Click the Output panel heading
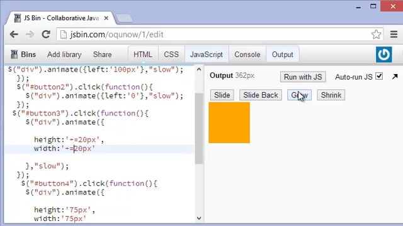403x226 pixels. (x=221, y=75)
